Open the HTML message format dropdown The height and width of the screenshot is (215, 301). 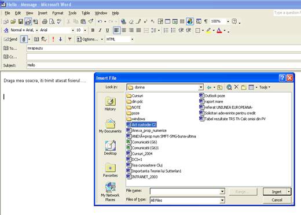pyautogui.click(x=132, y=39)
